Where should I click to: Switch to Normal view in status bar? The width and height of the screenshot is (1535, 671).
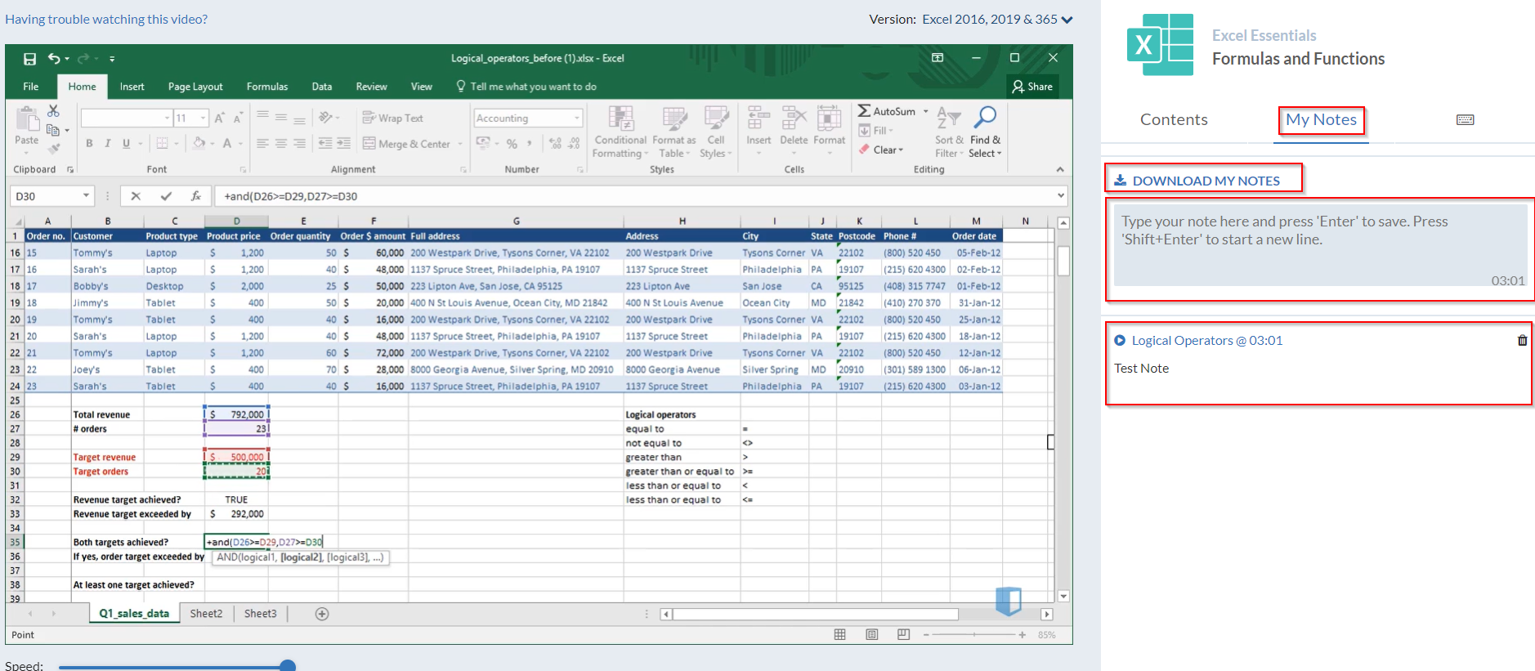839,635
